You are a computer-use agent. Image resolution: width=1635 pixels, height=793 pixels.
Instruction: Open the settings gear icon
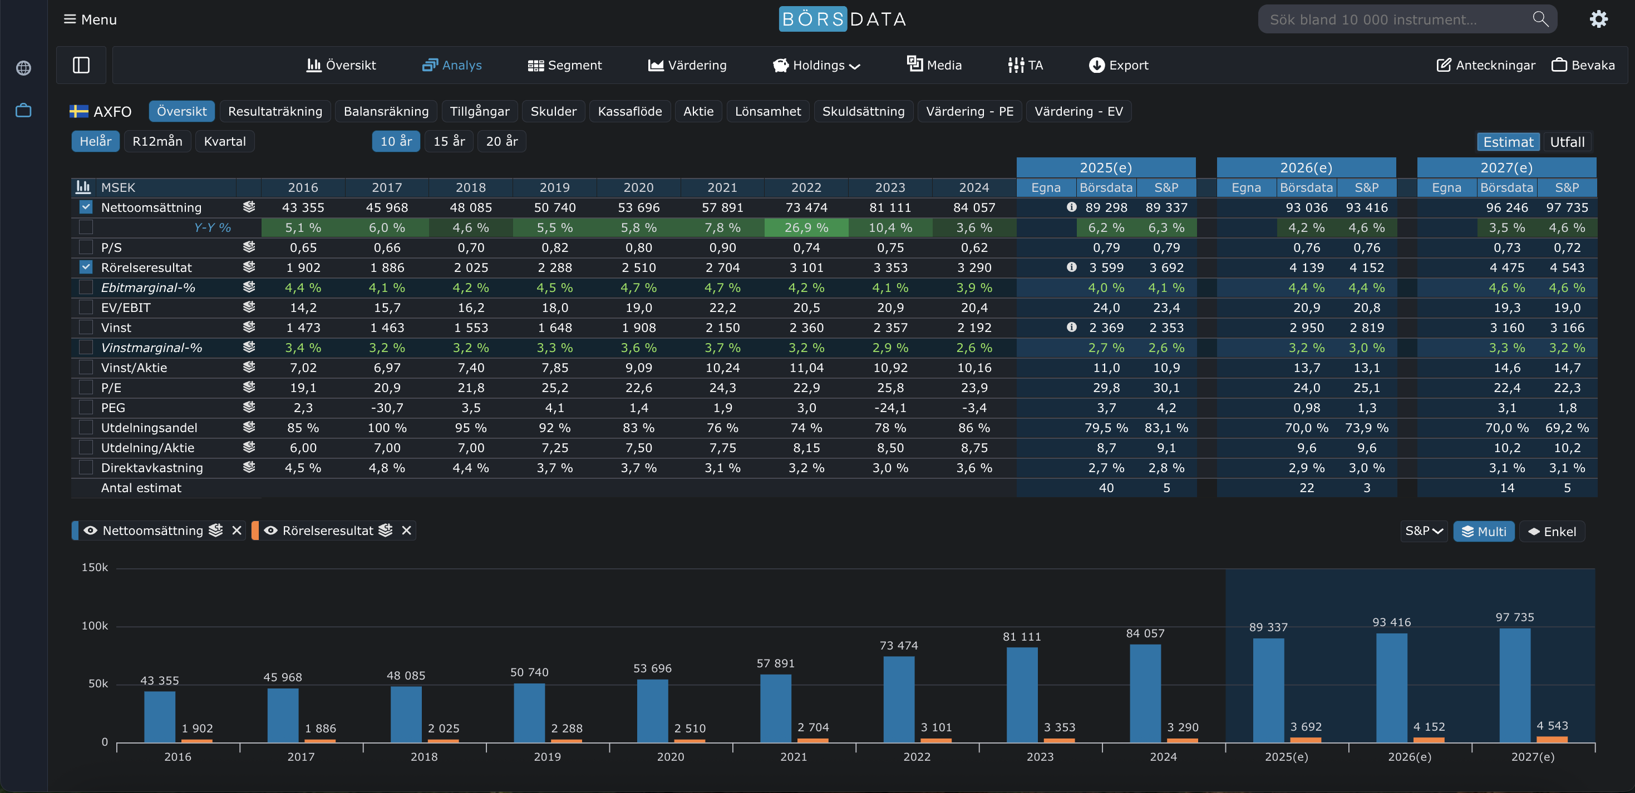(x=1598, y=19)
